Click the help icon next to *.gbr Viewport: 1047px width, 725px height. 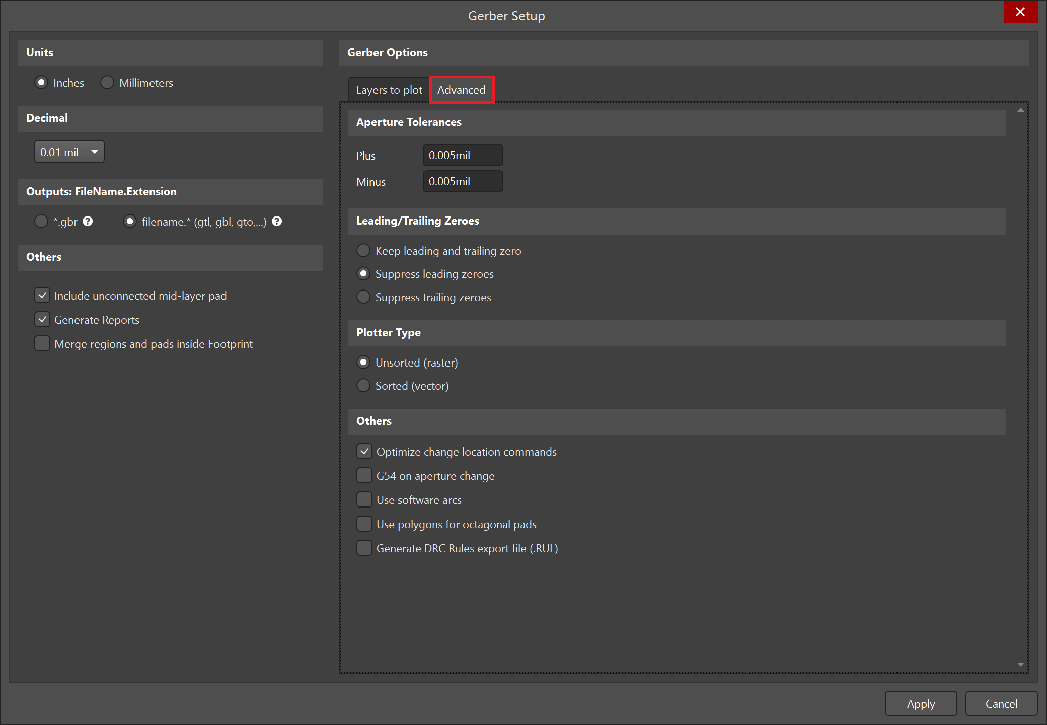[x=88, y=222]
